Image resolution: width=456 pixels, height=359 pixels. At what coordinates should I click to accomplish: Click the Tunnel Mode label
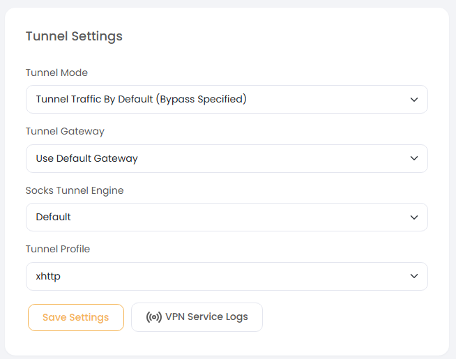pyautogui.click(x=56, y=72)
